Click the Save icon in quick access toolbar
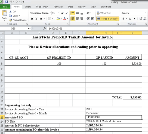148x134 pixels. click(7, 2)
